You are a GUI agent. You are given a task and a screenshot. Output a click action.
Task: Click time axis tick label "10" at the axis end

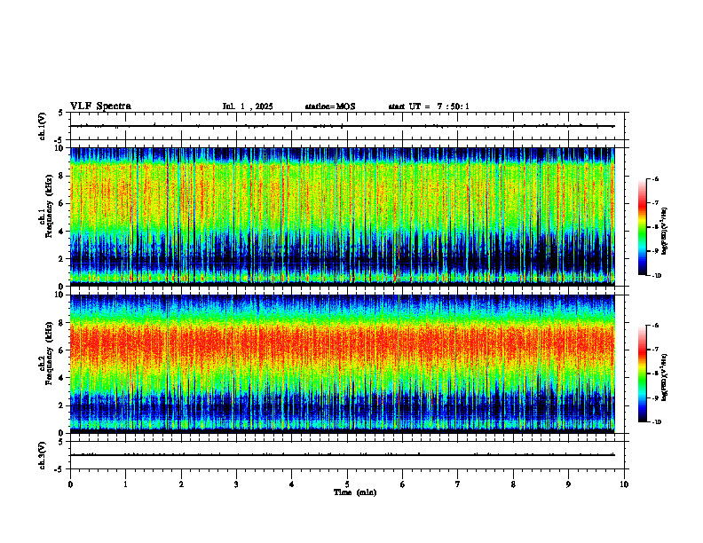[624, 484]
